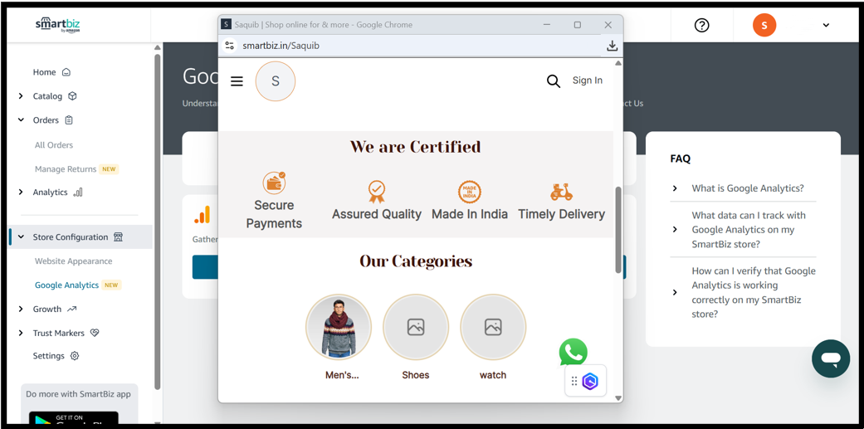Image resolution: width=864 pixels, height=429 pixels.
Task: Open the WhatsApp chat icon
Action: coord(573,352)
